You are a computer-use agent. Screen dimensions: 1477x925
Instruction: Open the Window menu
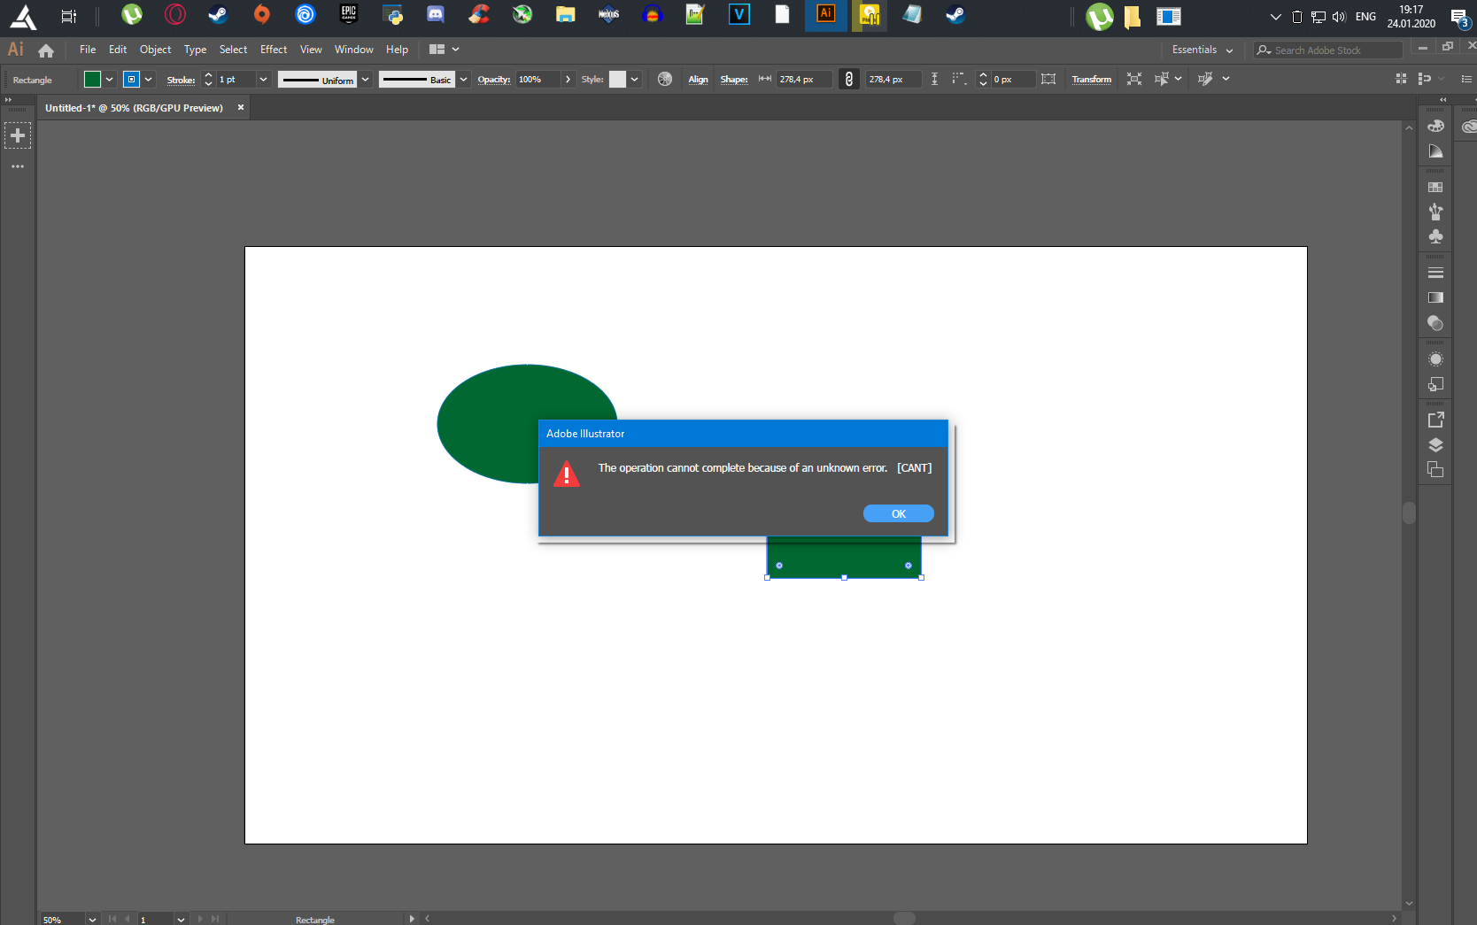[354, 50]
